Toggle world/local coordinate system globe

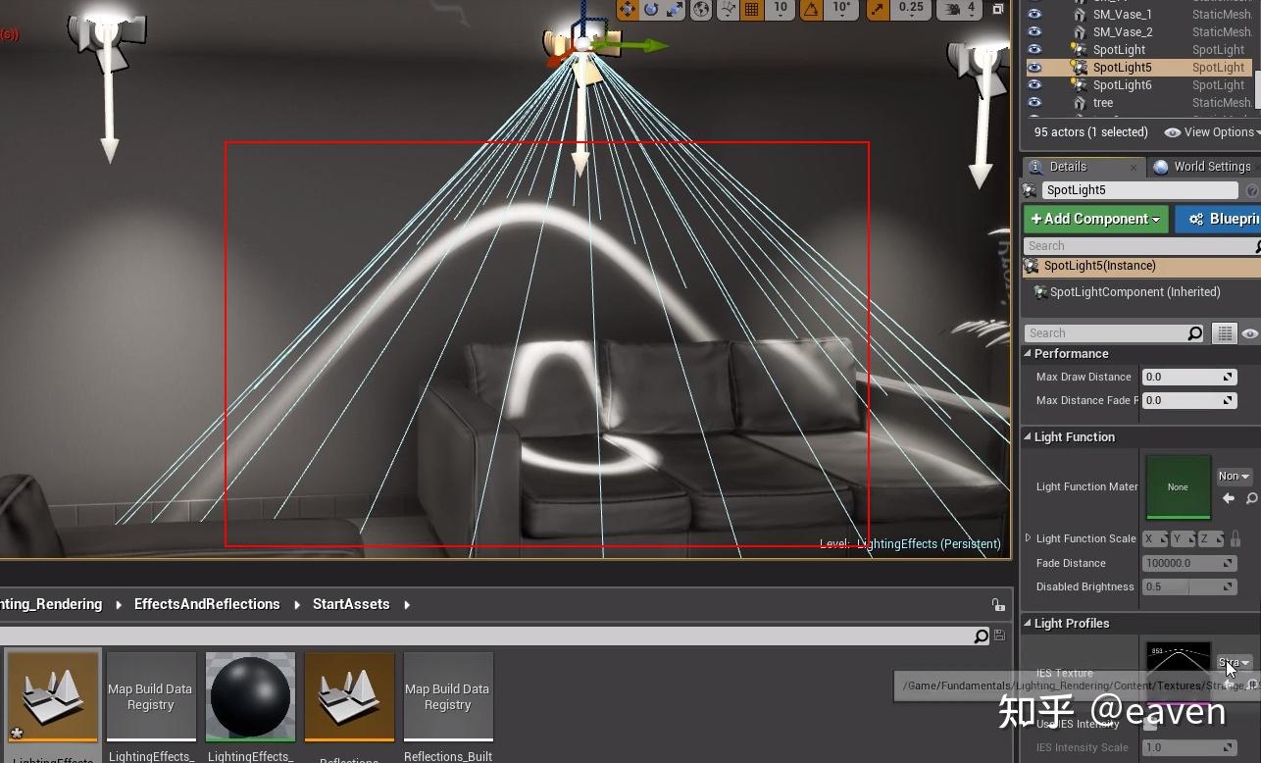pos(701,9)
